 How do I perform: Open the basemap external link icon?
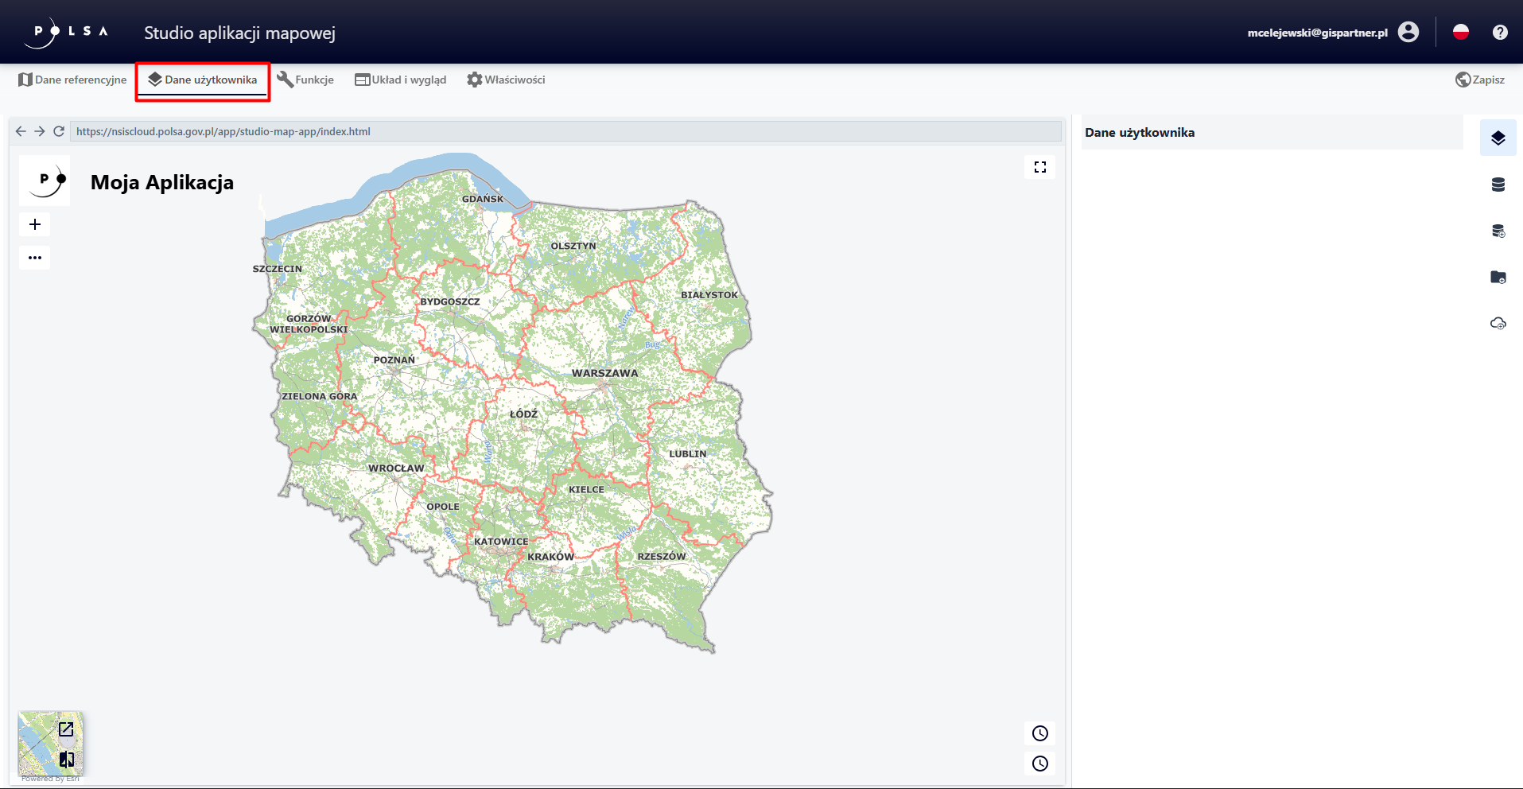point(66,729)
